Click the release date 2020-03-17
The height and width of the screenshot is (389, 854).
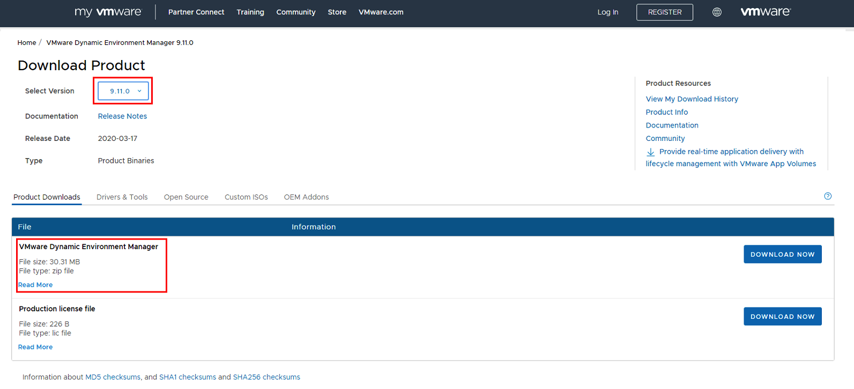(x=117, y=138)
